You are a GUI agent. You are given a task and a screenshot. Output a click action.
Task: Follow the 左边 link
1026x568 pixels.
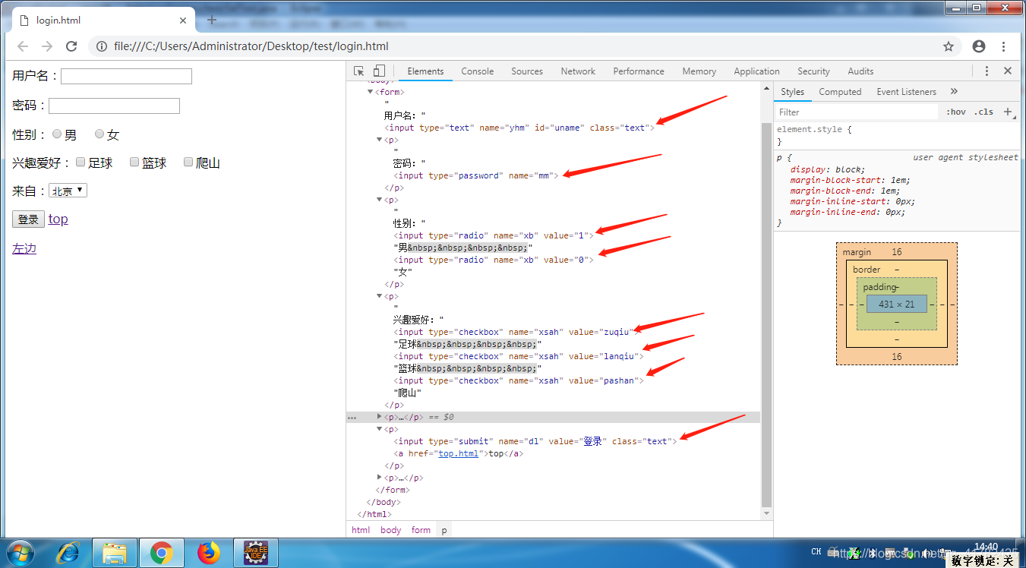pyautogui.click(x=24, y=248)
